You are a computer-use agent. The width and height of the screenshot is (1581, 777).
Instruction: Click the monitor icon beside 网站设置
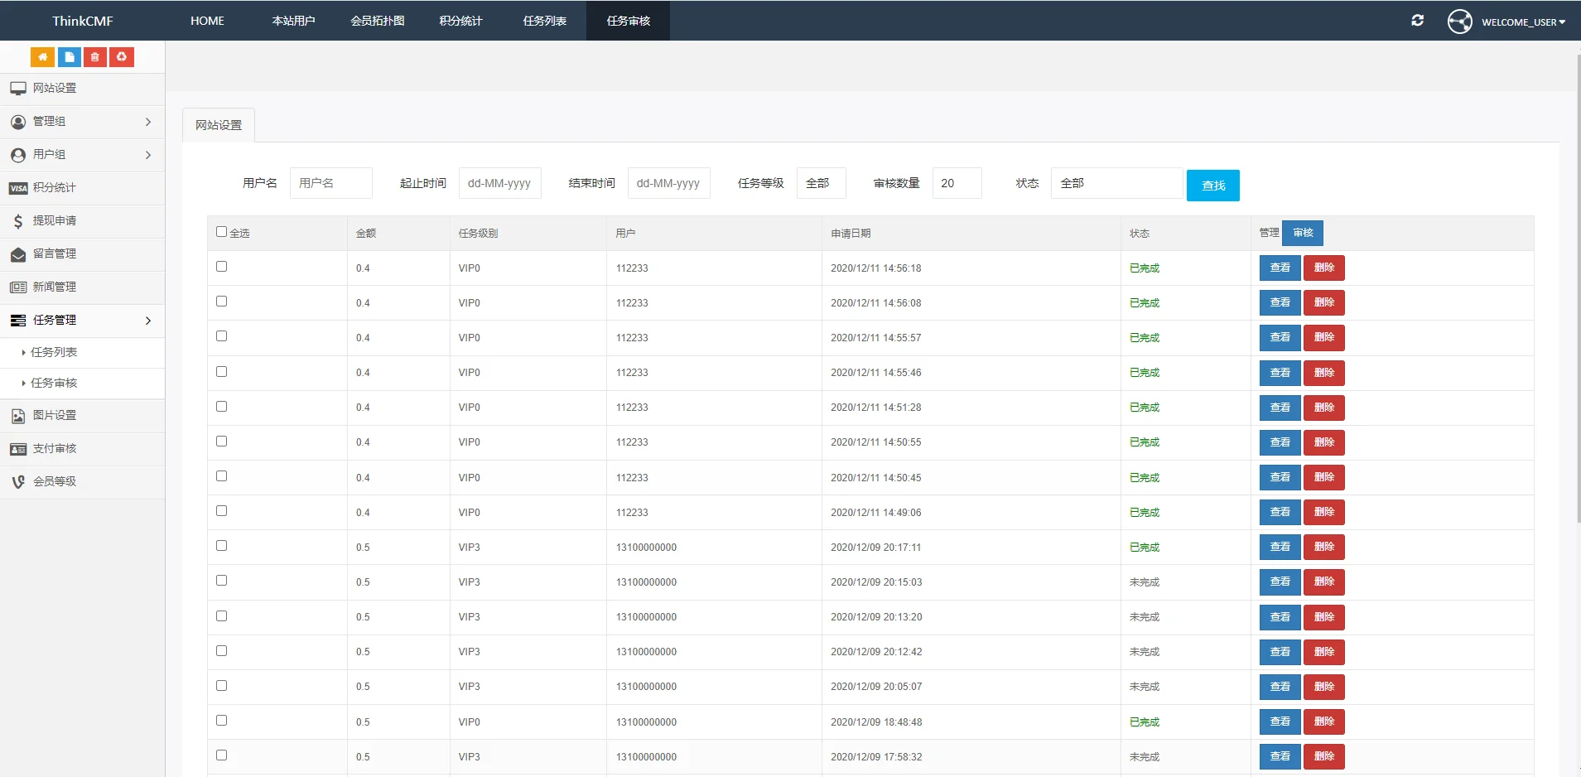point(18,89)
